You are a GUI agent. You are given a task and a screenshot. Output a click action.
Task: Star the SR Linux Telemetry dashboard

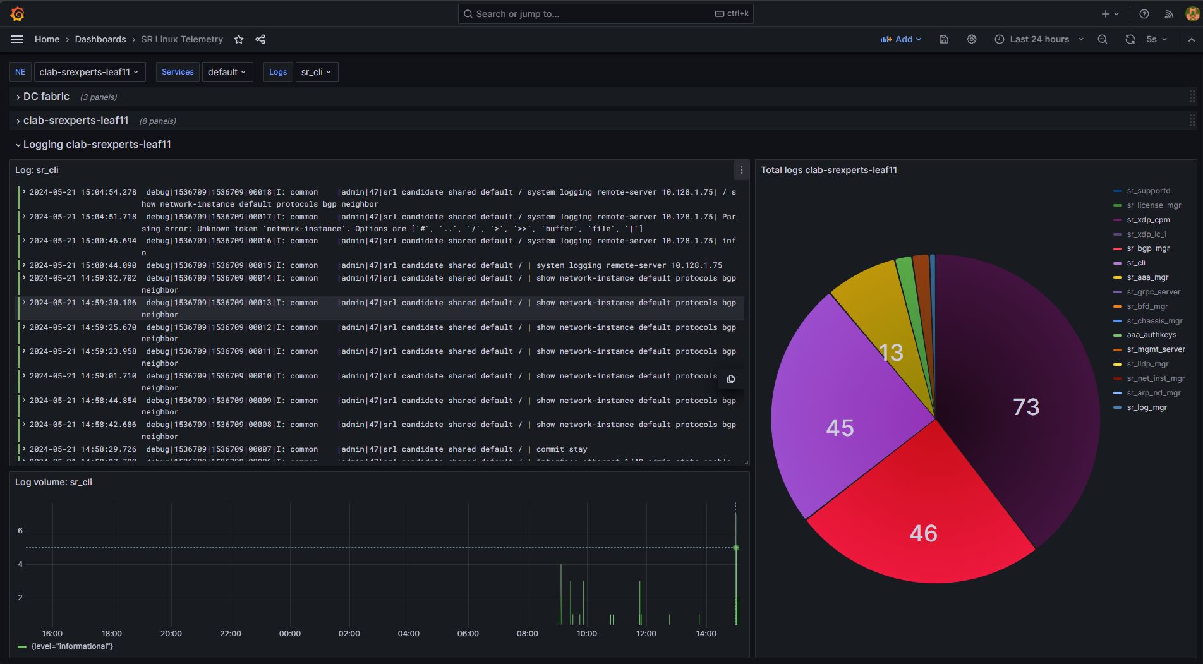(x=239, y=39)
